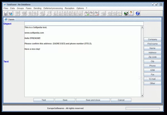
Task: Open the Sending menu
Action: coord(37,8)
